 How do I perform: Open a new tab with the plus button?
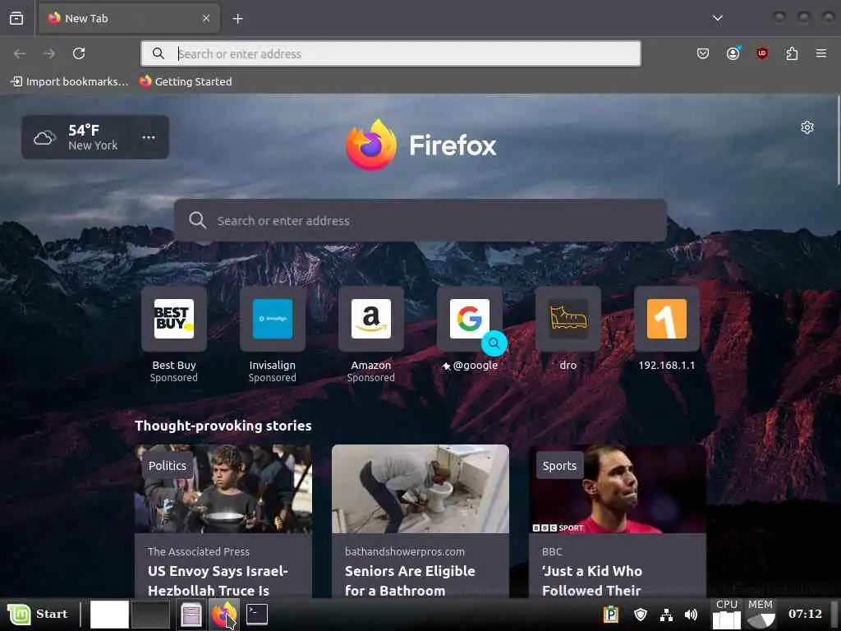pos(237,19)
